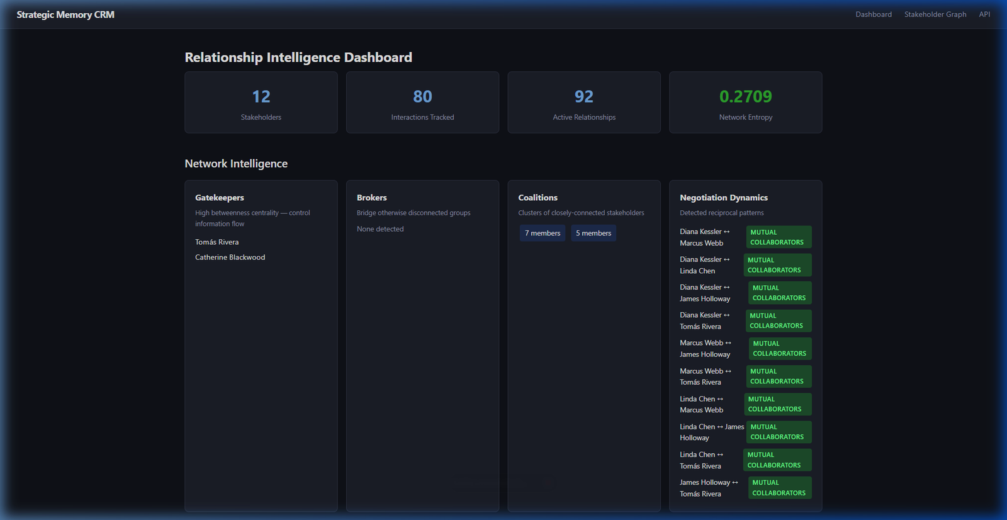Click gatekeeper Tomás Rivera

pyautogui.click(x=217, y=242)
